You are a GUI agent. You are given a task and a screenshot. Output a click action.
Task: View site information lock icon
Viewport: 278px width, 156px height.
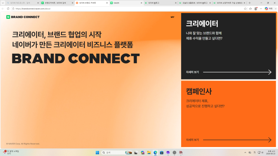click(13, 9)
